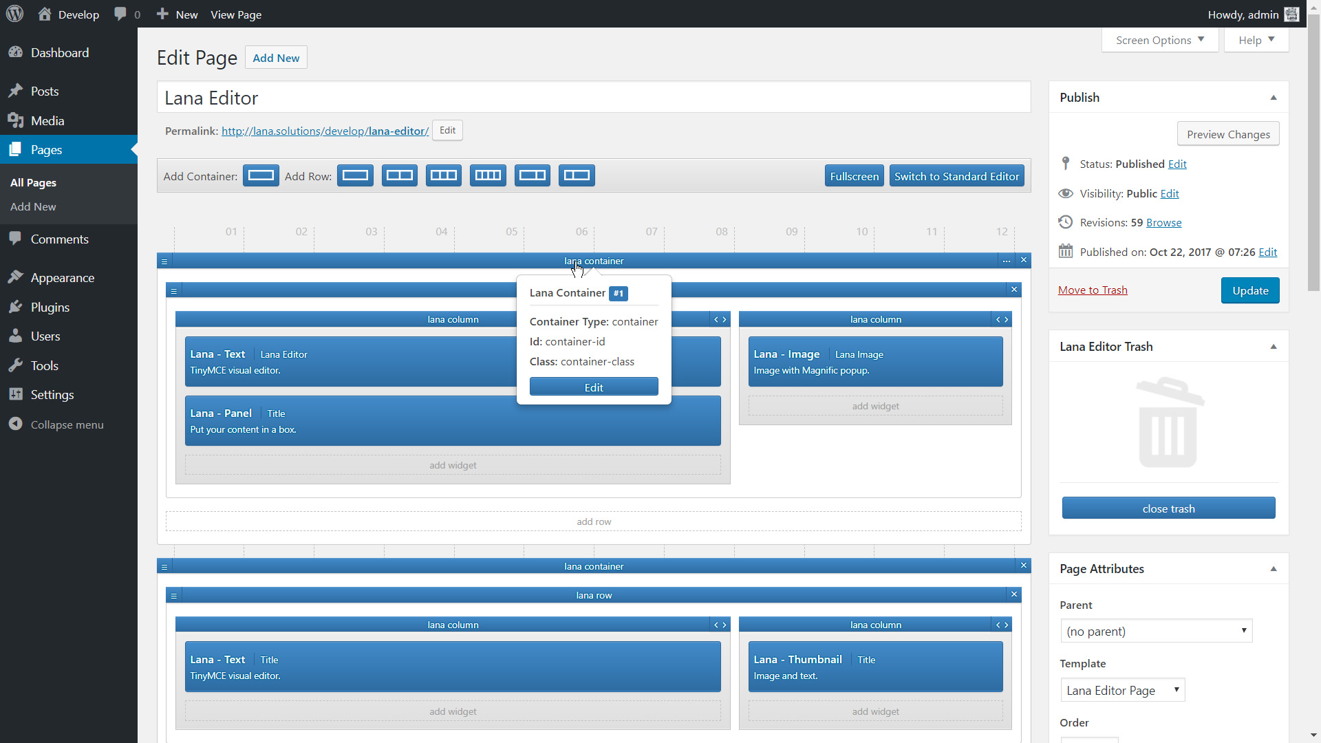1321x743 pixels.
Task: Expand Screen Options tab
Action: tap(1160, 41)
